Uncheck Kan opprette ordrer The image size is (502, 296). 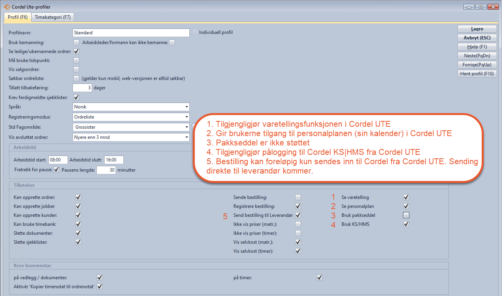tap(78, 197)
